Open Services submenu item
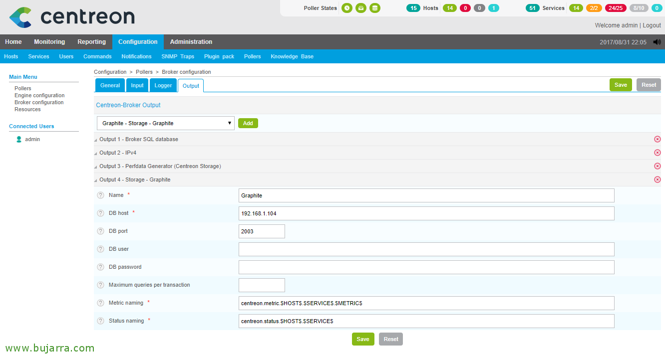 pos(38,56)
